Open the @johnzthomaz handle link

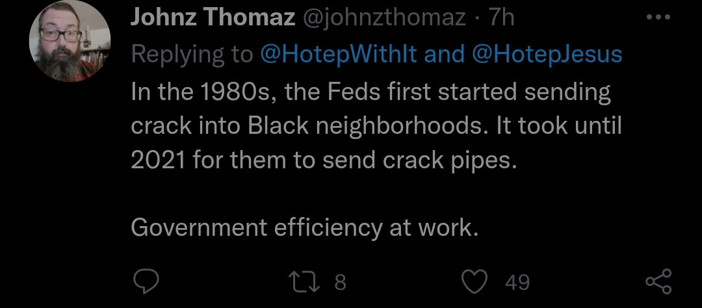pyautogui.click(x=386, y=18)
